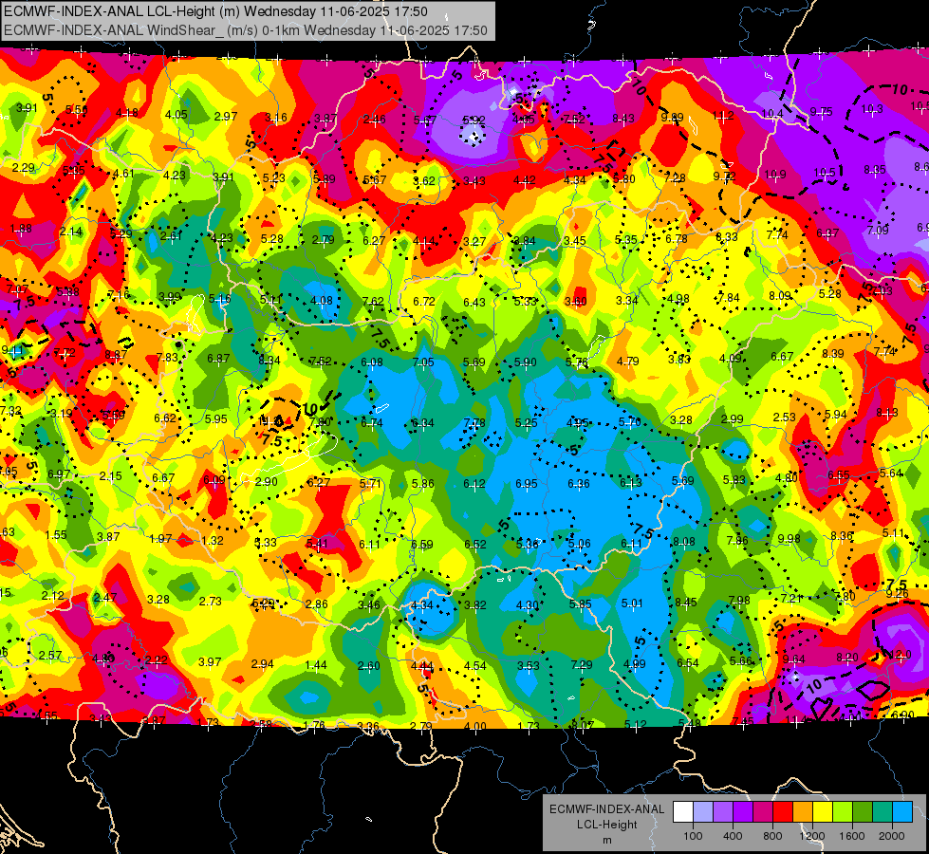
Task: Click the legend tick label '1600'
Action: tap(852, 836)
